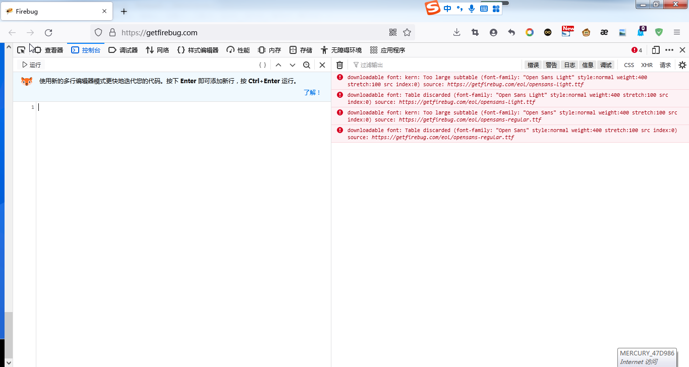Go to previous expression with up chevron

[278, 65]
